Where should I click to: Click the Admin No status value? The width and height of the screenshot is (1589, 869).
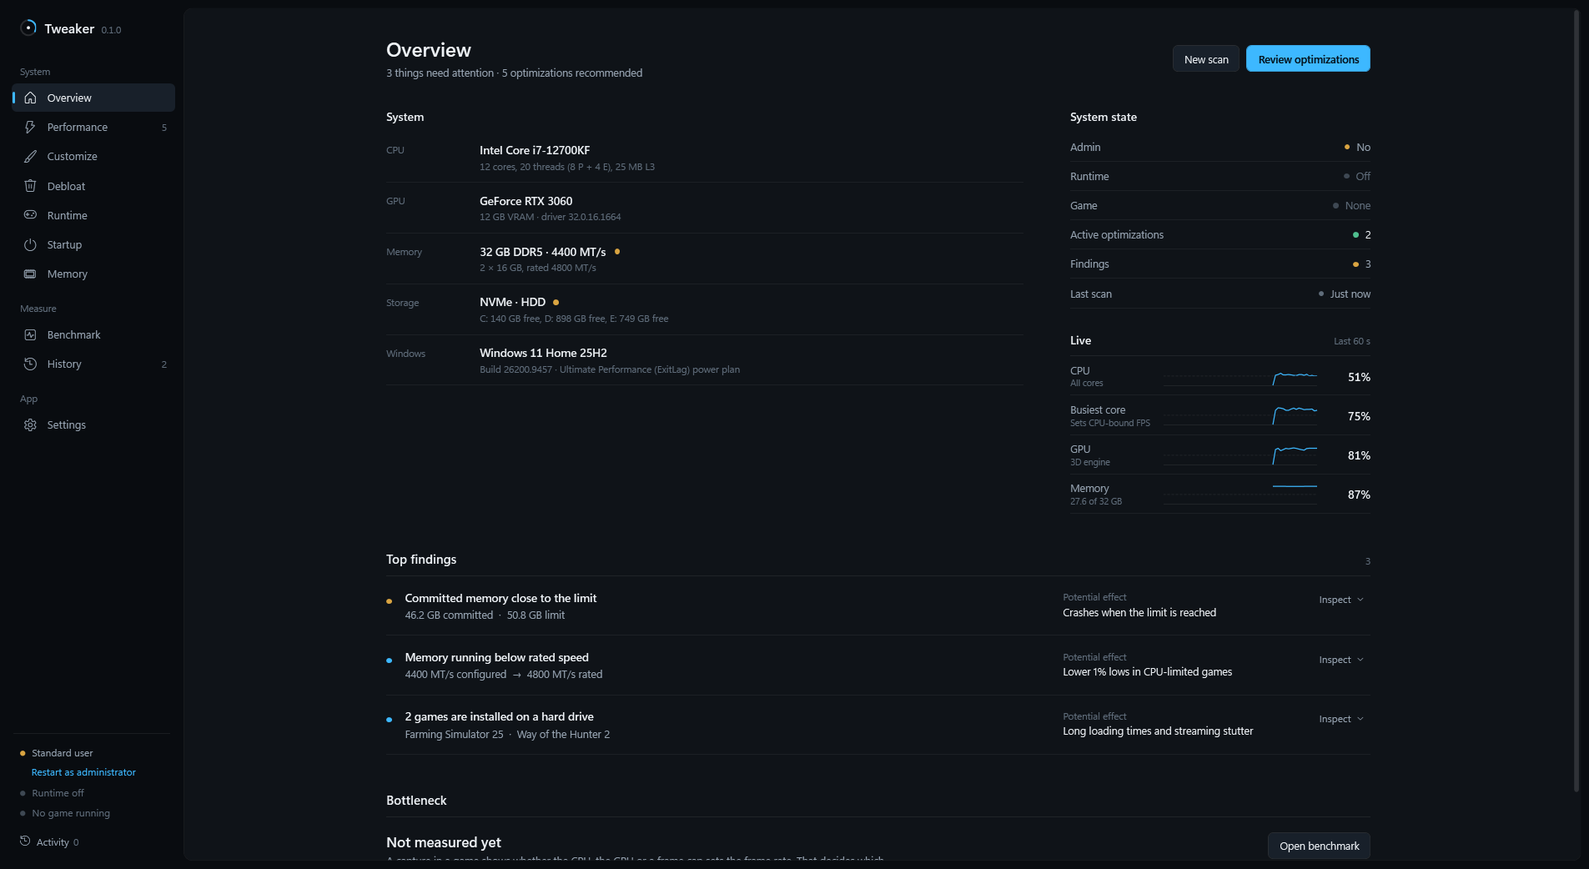click(1358, 147)
